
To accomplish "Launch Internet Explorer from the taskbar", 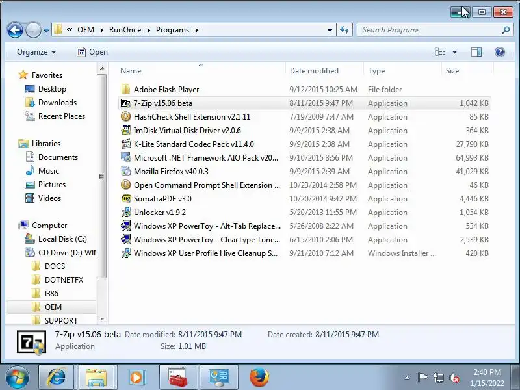I will (x=57, y=377).
